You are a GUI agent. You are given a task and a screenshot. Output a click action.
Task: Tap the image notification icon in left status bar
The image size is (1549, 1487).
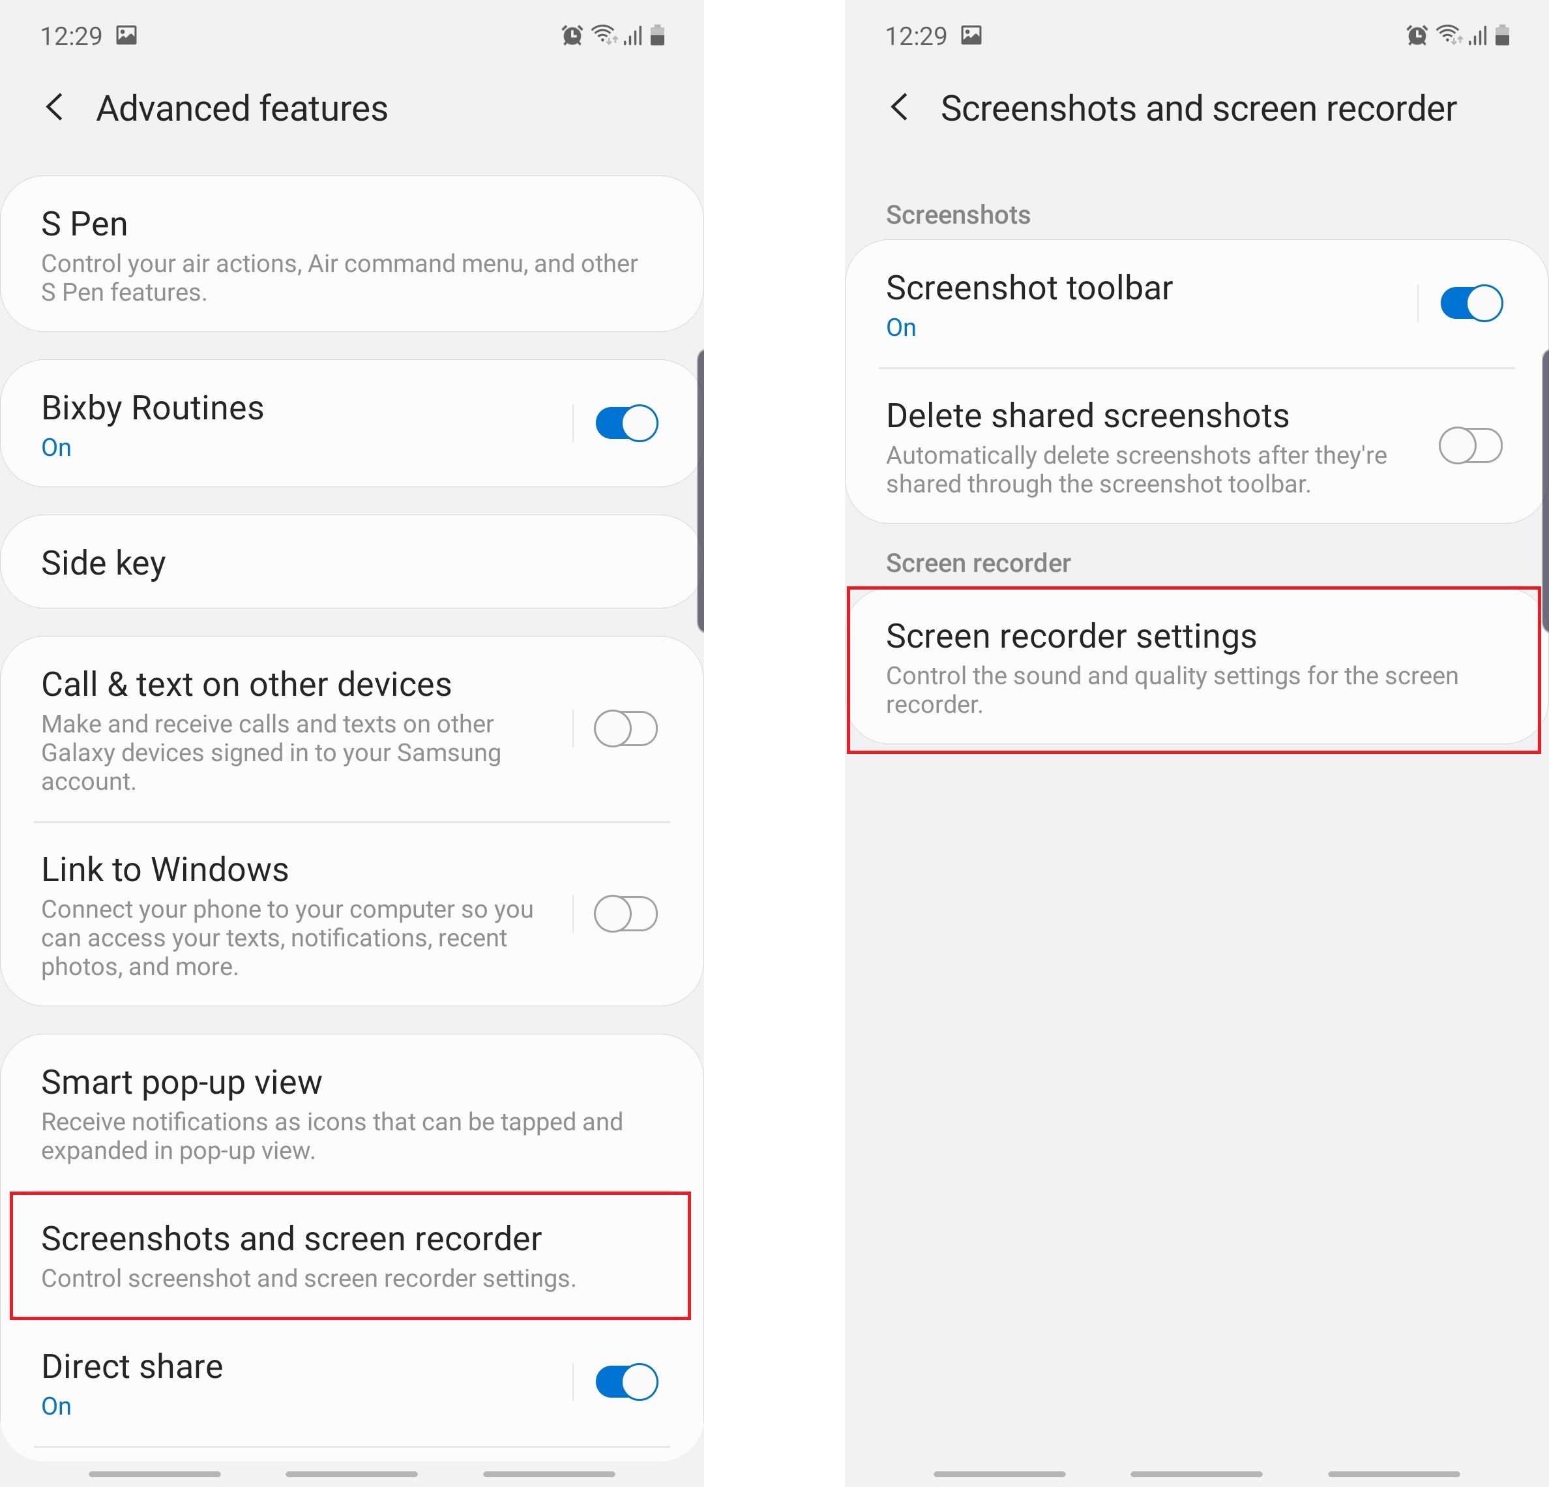click(x=126, y=35)
